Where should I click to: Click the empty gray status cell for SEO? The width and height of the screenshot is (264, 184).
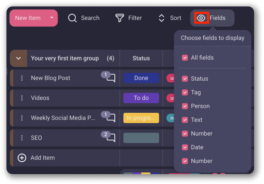(141, 138)
